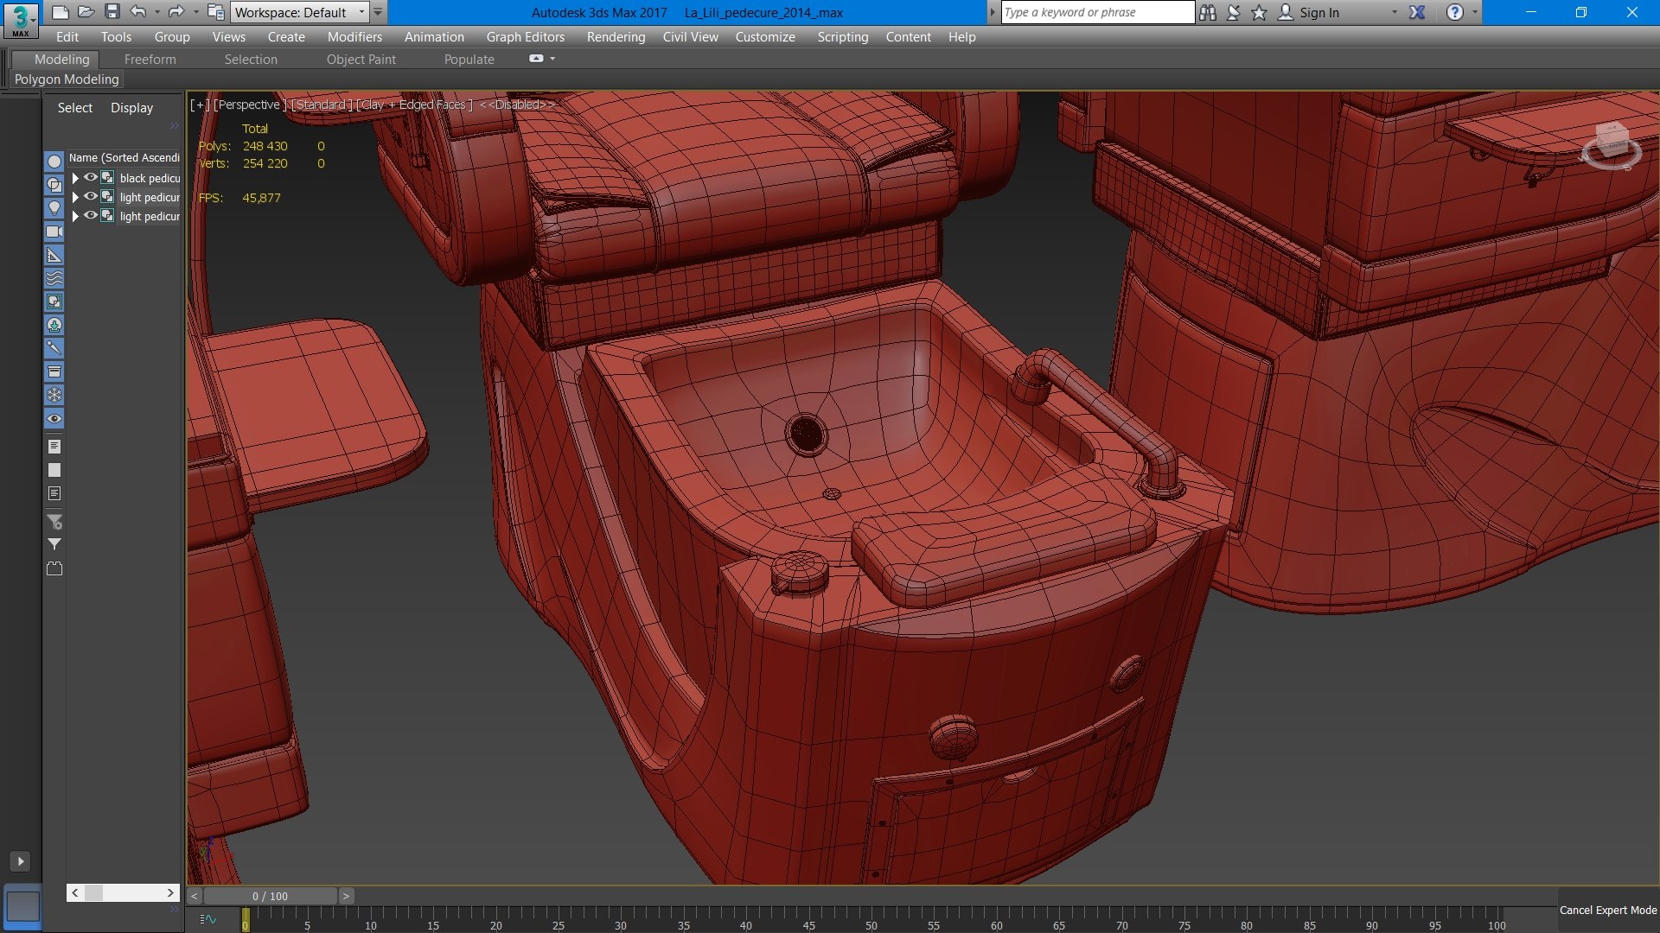The height and width of the screenshot is (933, 1660).
Task: Step time slider back with left arrow
Action: pos(195,896)
